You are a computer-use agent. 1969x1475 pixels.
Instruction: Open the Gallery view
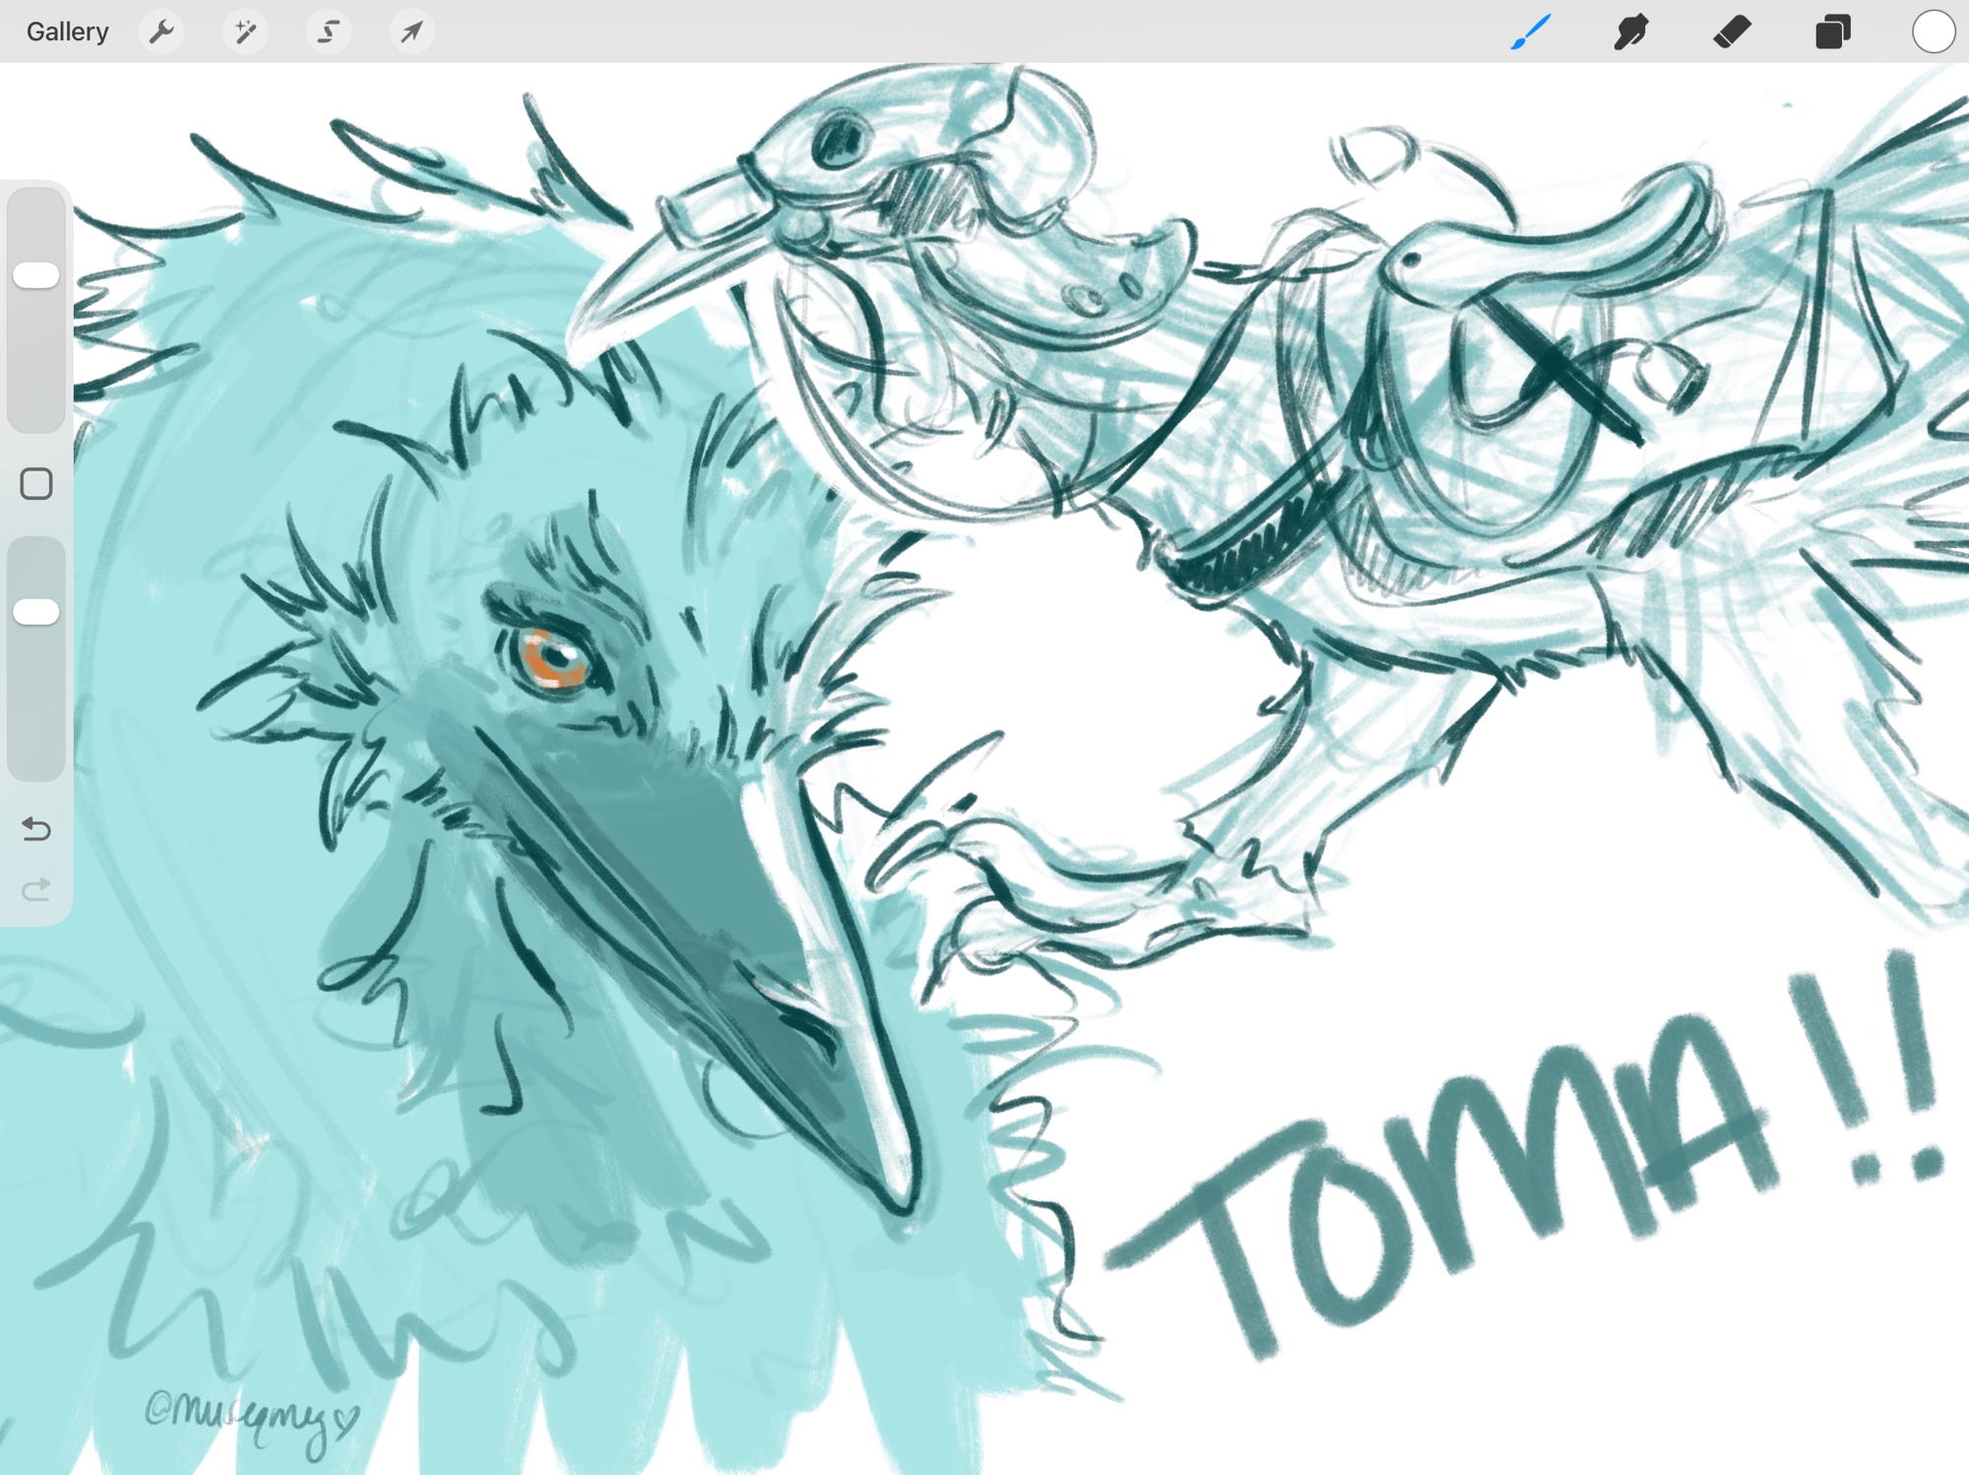(x=67, y=31)
